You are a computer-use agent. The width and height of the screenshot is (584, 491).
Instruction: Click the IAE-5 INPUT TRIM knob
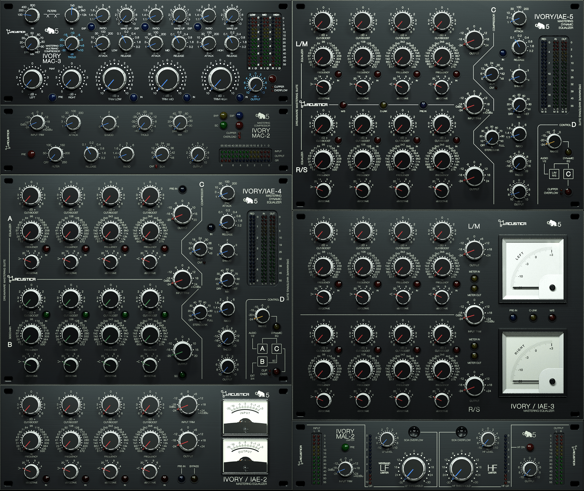[x=474, y=105]
